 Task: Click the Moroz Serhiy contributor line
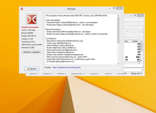click(x=62, y=50)
